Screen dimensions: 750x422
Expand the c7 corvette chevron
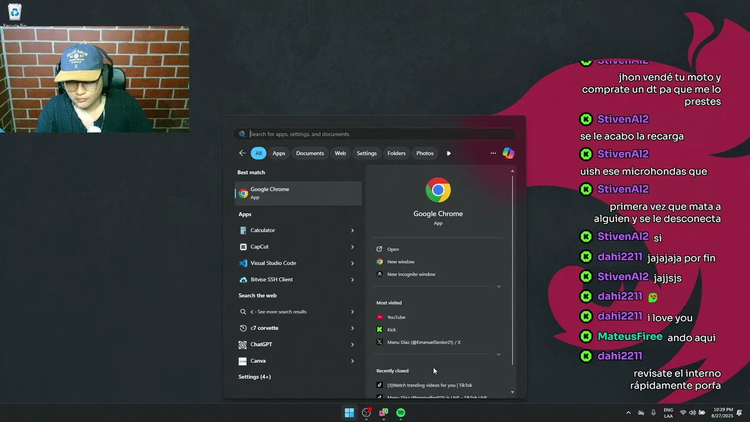pyautogui.click(x=353, y=328)
